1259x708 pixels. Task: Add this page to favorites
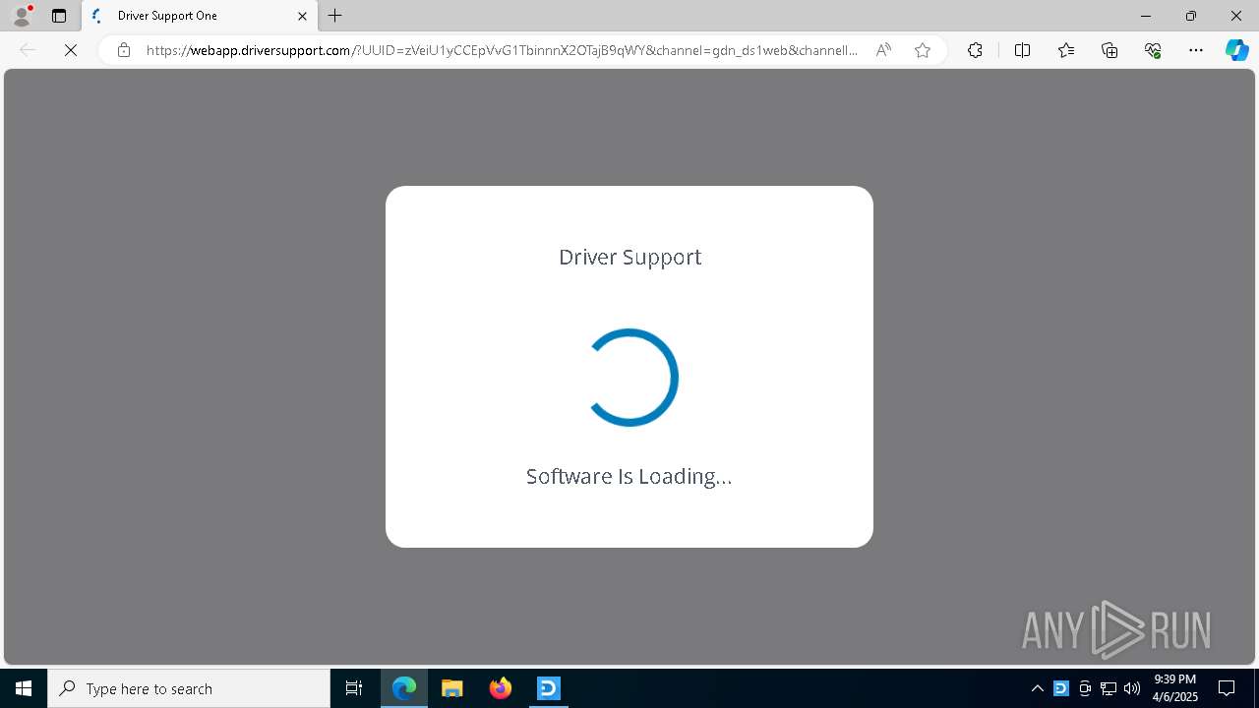coord(923,50)
